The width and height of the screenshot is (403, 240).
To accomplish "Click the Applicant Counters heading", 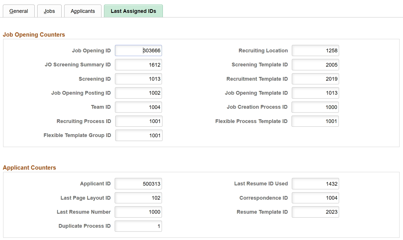I will click(29, 168).
